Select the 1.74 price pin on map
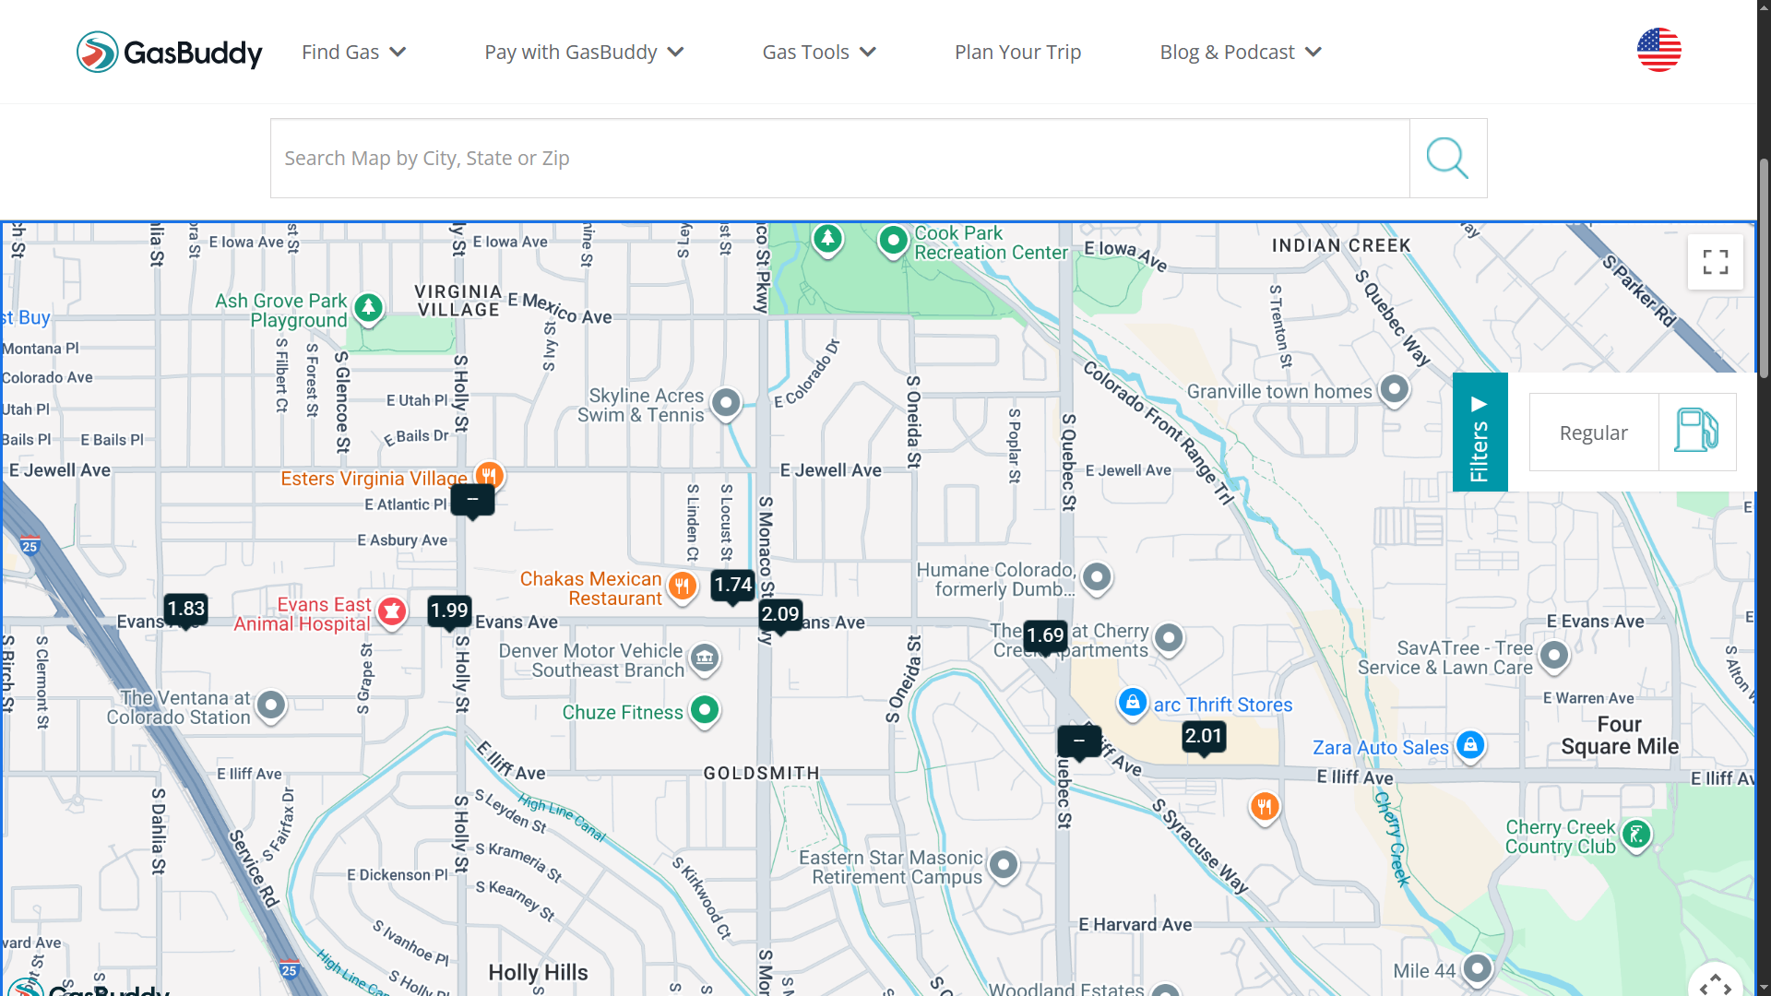 coord(733,585)
